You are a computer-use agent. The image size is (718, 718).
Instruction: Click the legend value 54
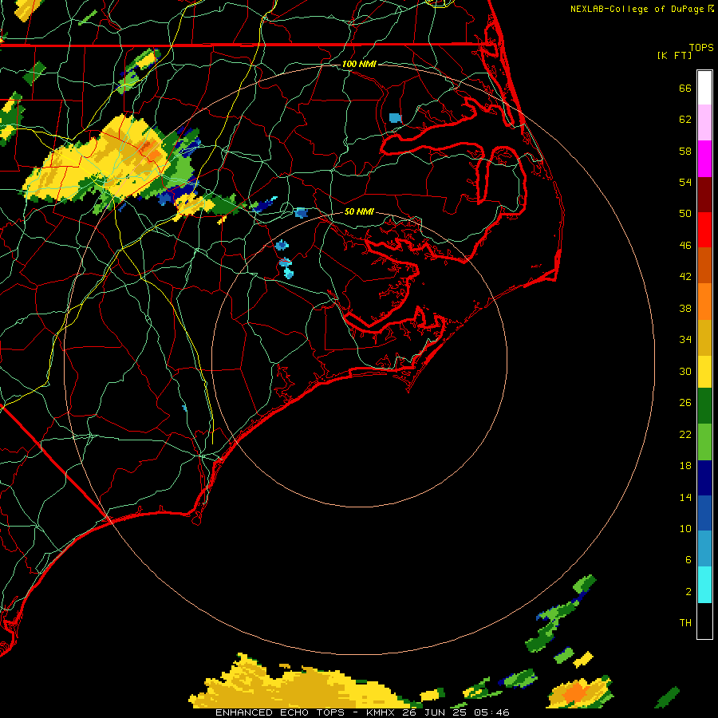[685, 182]
